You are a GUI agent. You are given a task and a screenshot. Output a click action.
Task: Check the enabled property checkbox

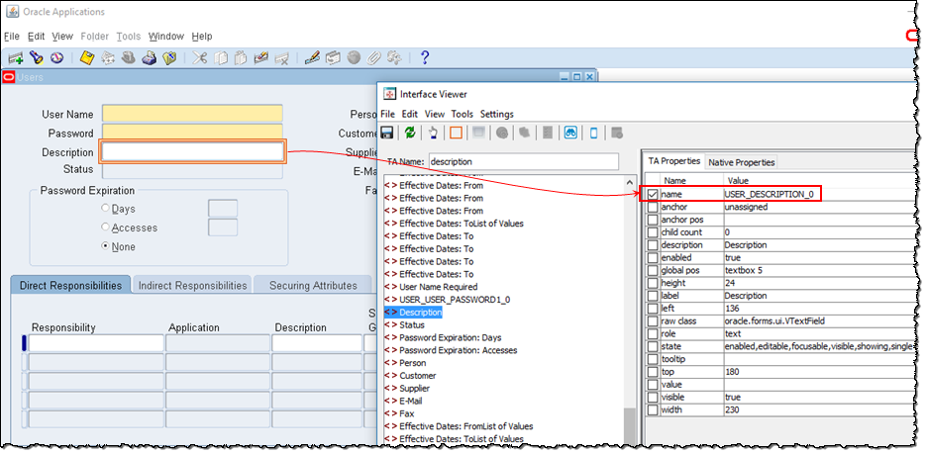click(653, 258)
